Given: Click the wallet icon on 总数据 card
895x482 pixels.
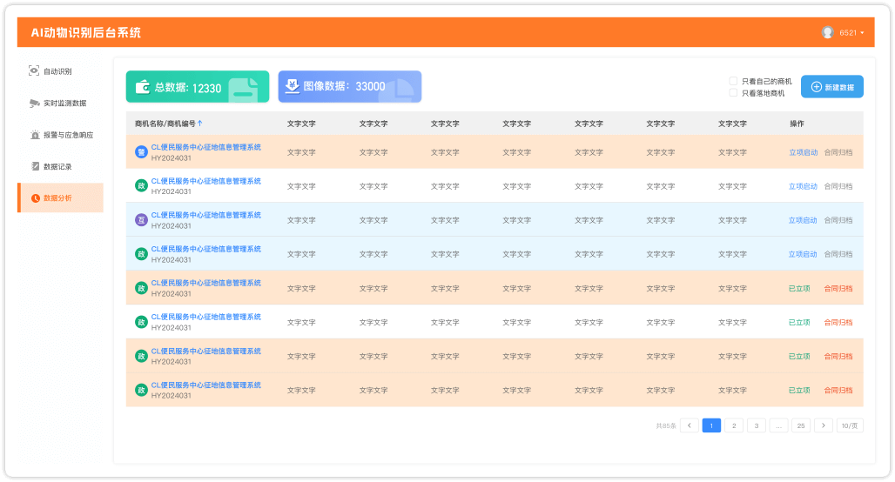Looking at the screenshot, I should [142, 87].
